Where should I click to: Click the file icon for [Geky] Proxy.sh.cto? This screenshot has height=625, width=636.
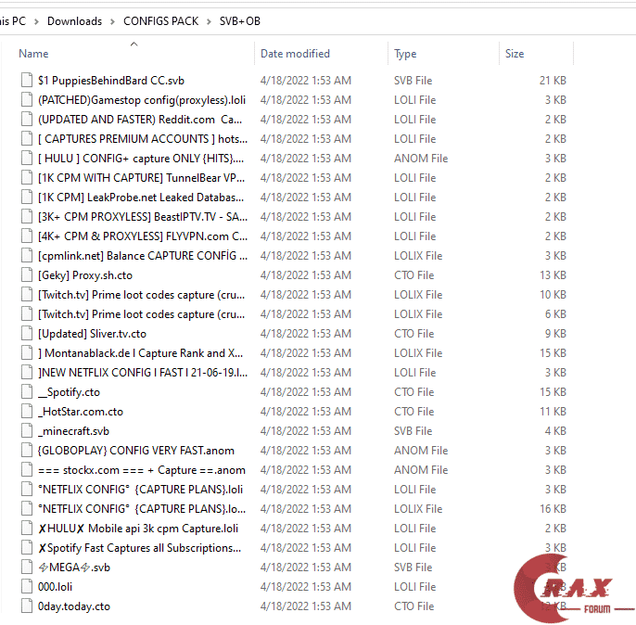(27, 275)
